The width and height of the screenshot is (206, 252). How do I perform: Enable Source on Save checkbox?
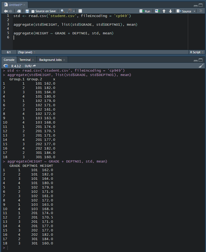33,11
